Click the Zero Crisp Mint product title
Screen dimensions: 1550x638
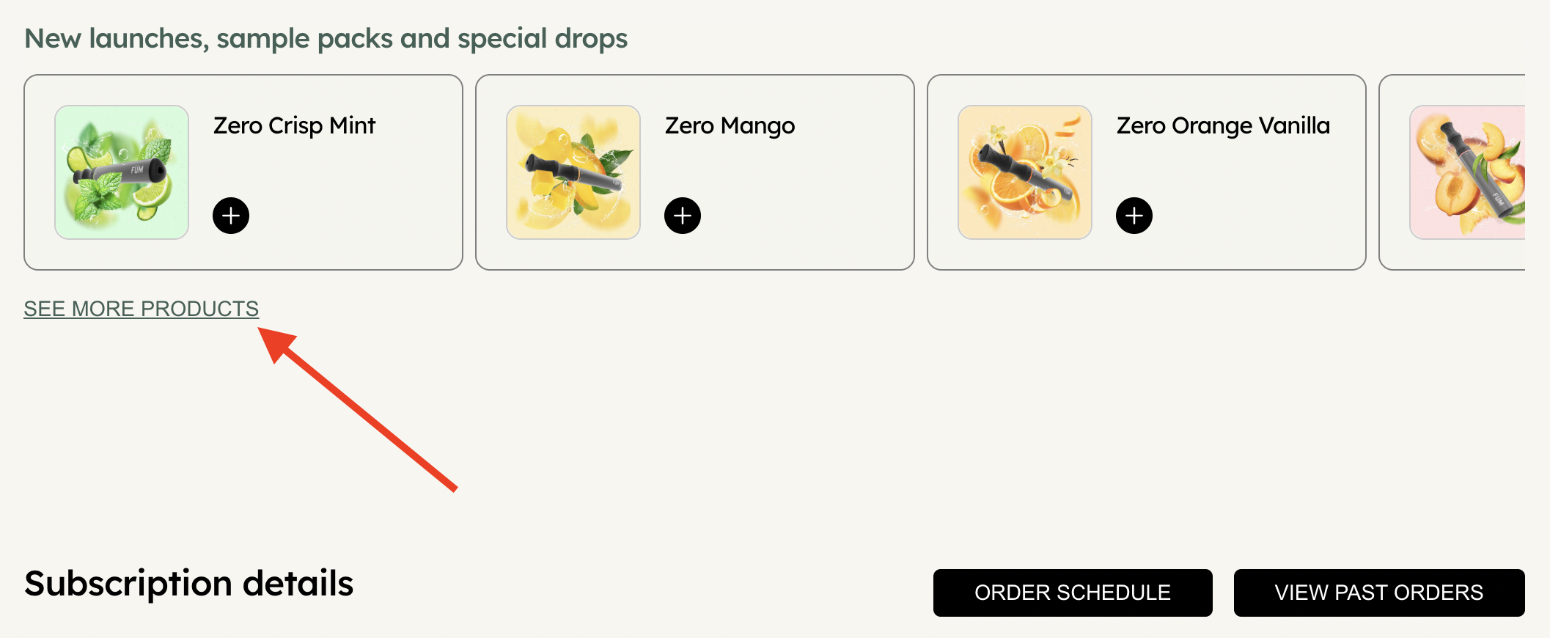(294, 125)
